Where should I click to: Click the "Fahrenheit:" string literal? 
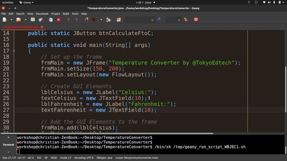tap(149, 104)
